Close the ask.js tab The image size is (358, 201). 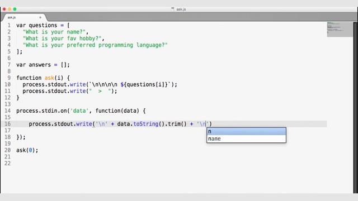tap(40, 17)
